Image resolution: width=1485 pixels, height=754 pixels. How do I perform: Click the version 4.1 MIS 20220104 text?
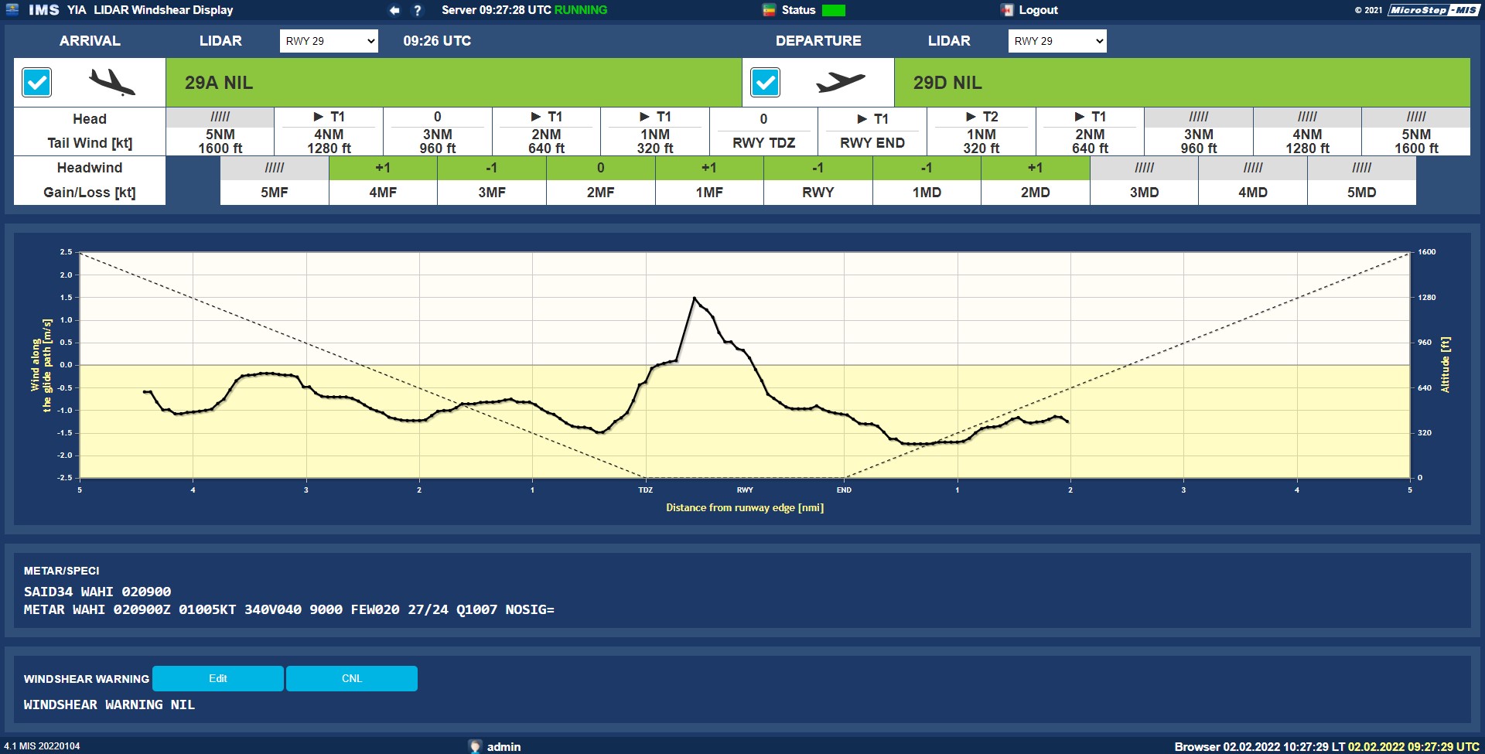[x=42, y=746]
